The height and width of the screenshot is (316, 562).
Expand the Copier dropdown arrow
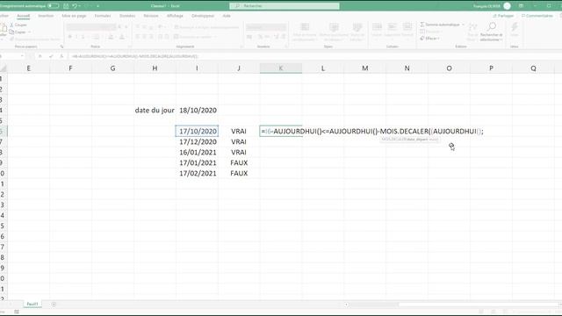point(29,32)
